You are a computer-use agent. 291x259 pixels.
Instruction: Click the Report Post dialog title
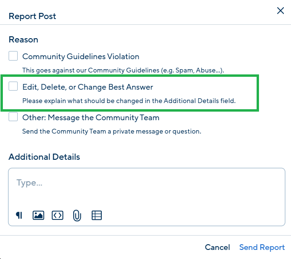(32, 16)
